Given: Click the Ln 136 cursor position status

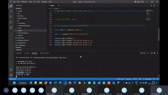Looking at the screenshot, I should (x=120, y=79).
